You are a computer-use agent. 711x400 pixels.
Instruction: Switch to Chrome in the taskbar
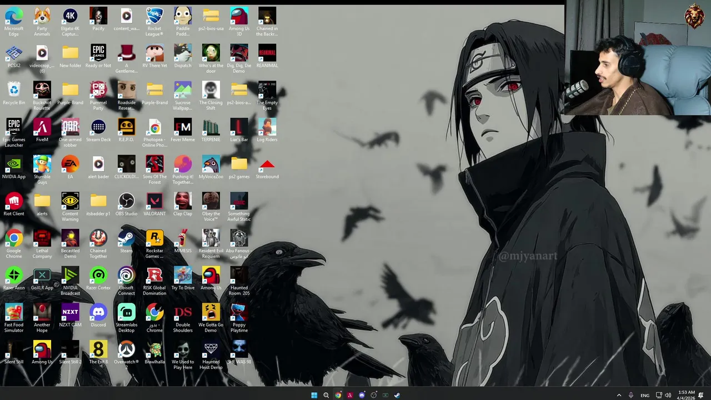point(338,395)
